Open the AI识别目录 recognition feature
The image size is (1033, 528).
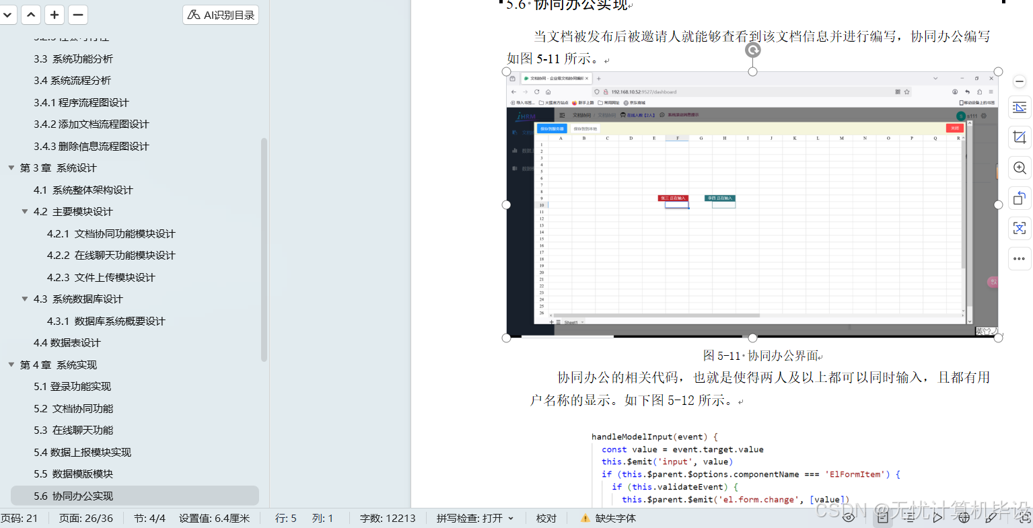coord(220,15)
